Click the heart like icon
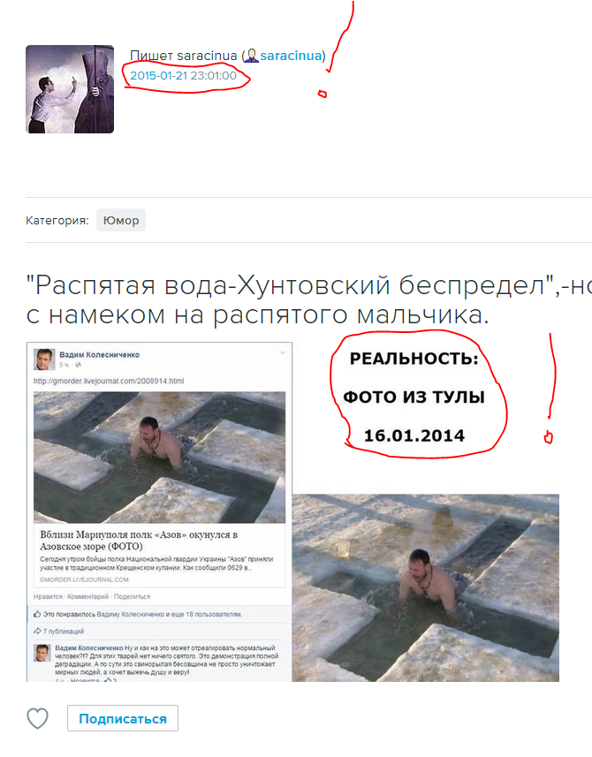Viewport: 592px width, 757px height. pyautogui.click(x=37, y=718)
